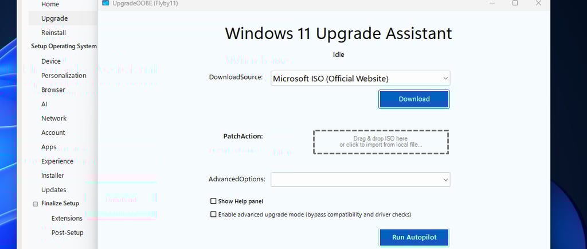The image size is (587, 249).
Task: Select Upgrade in the sidebar
Action: coord(54,18)
